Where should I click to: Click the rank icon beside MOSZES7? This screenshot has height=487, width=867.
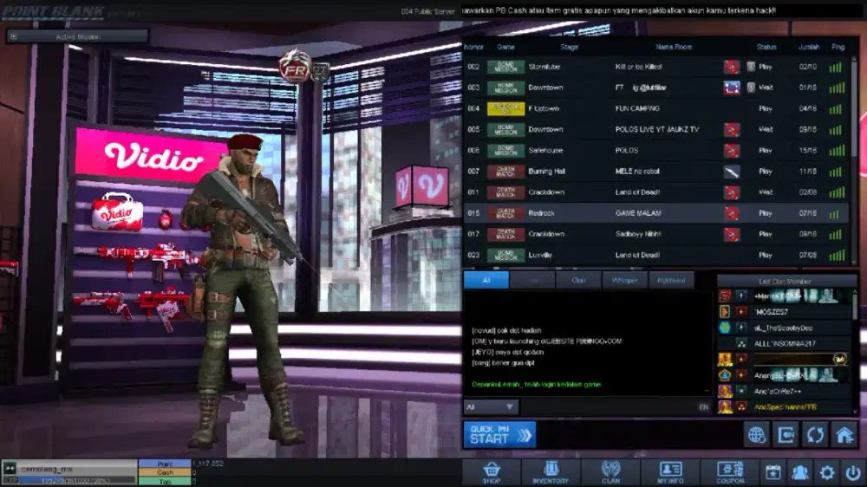724,312
